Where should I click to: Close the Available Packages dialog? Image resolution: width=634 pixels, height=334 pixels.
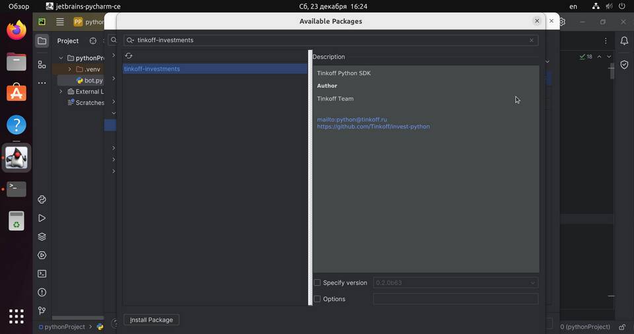pos(537,21)
